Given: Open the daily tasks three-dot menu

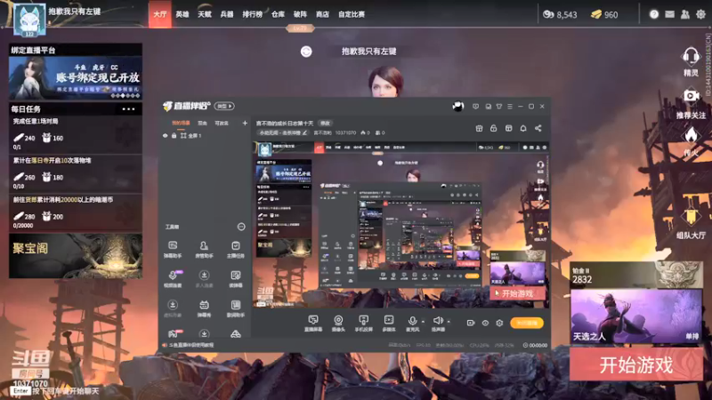Looking at the screenshot, I should tap(128, 109).
